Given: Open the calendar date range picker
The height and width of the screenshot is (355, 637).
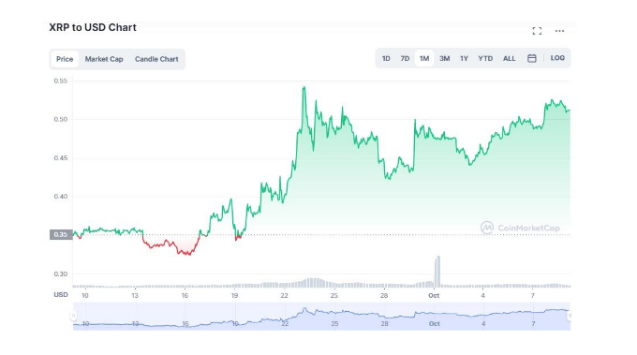Looking at the screenshot, I should pyautogui.click(x=531, y=58).
